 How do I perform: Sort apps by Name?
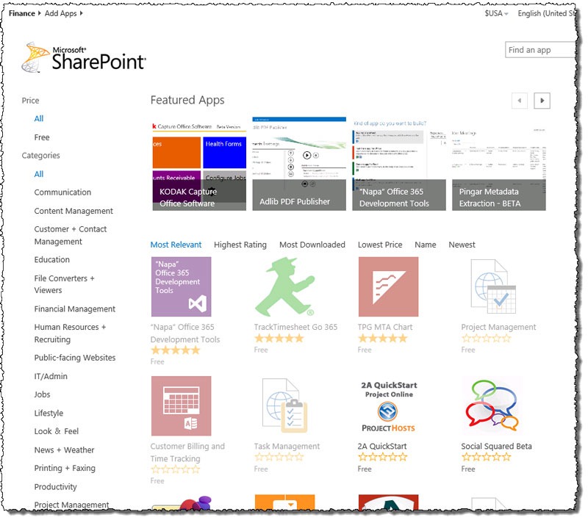point(426,245)
